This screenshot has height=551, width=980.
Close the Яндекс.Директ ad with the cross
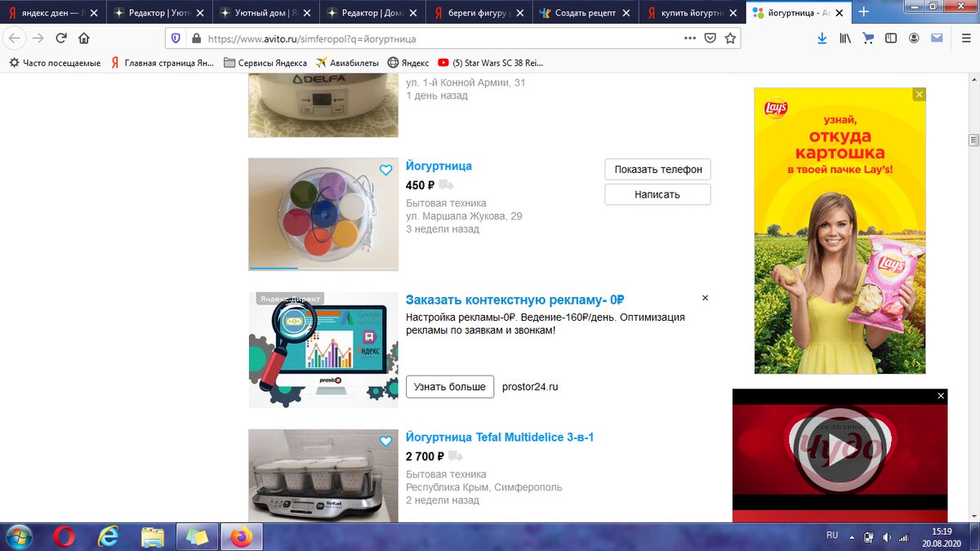pos(705,298)
